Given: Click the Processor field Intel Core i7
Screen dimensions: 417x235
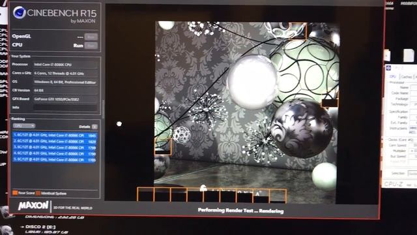Looking at the screenshot, I should coord(65,65).
